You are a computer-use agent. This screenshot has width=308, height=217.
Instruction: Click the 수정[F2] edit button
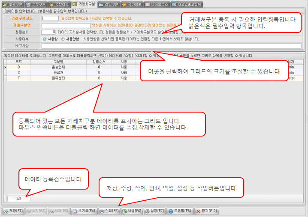tap(36, 211)
